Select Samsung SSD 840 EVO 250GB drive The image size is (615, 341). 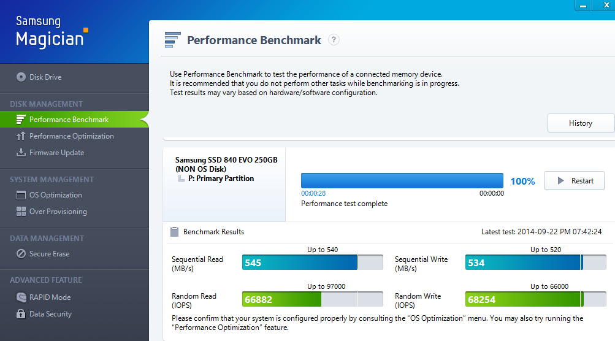click(x=226, y=164)
